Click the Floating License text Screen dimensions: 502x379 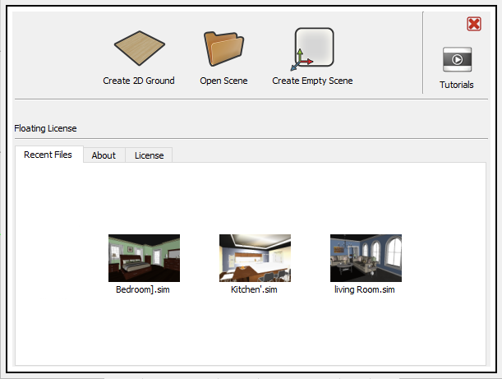coord(45,128)
